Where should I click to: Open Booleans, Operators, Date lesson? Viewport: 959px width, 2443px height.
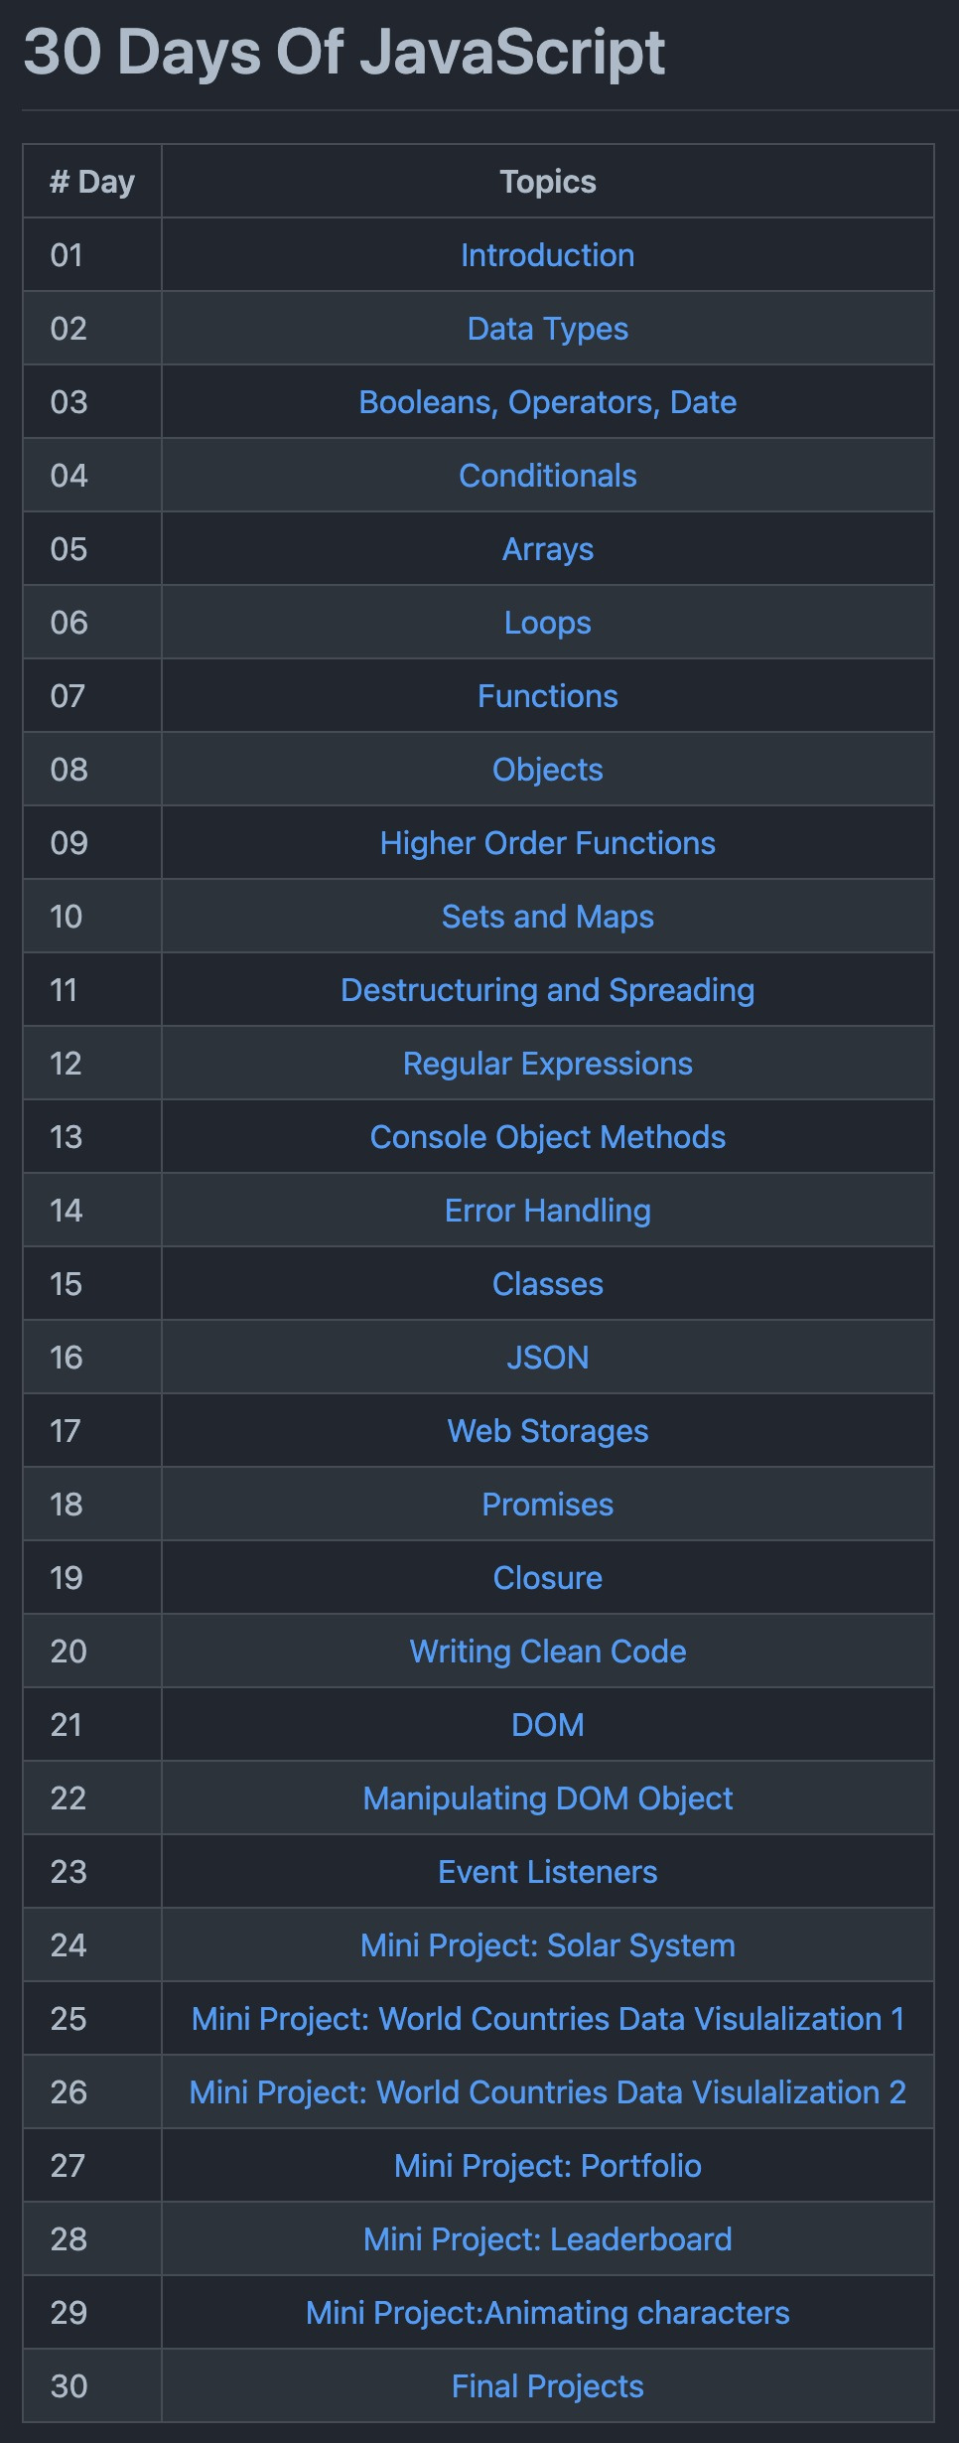click(547, 402)
